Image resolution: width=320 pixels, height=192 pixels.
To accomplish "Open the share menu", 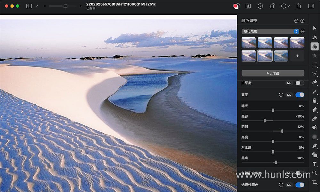I will pos(299,6).
